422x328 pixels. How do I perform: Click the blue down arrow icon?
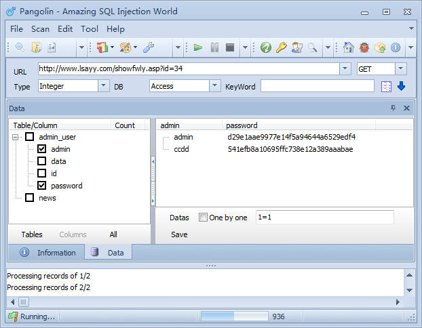click(401, 86)
